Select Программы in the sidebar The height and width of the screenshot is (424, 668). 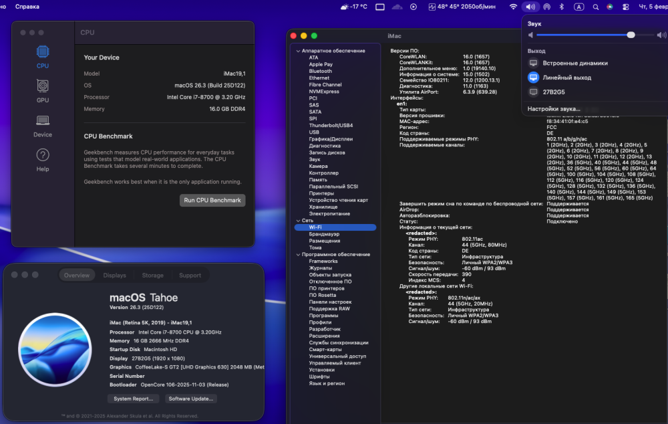click(323, 316)
